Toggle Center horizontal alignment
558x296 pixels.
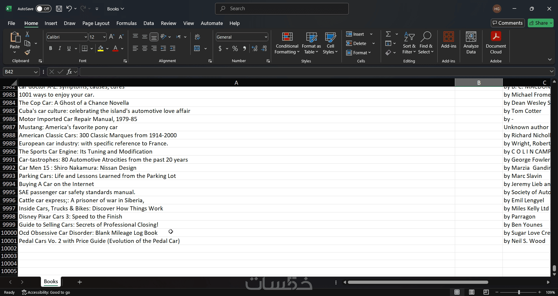(x=145, y=48)
